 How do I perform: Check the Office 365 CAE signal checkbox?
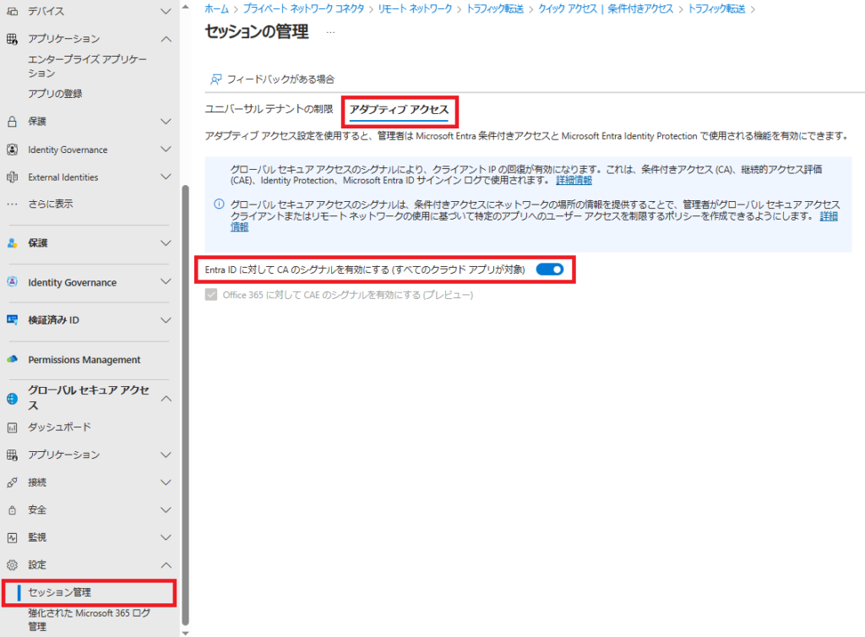click(x=210, y=295)
